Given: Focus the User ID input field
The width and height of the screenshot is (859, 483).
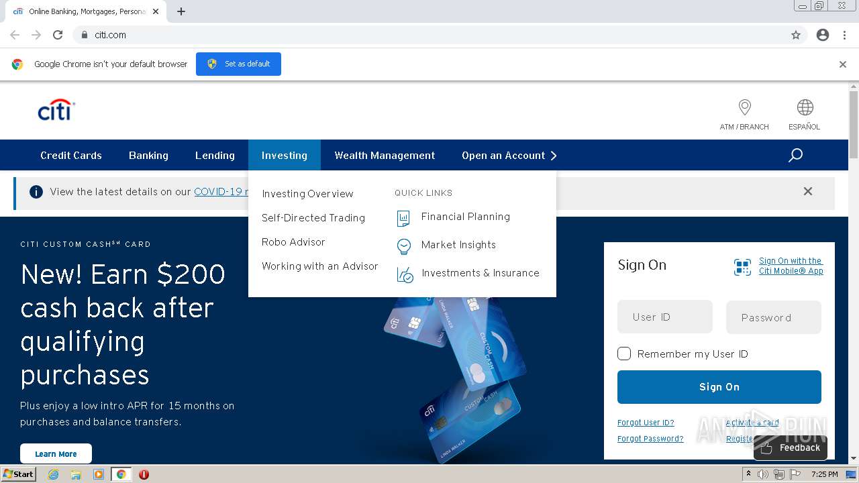Looking at the screenshot, I should 665,317.
